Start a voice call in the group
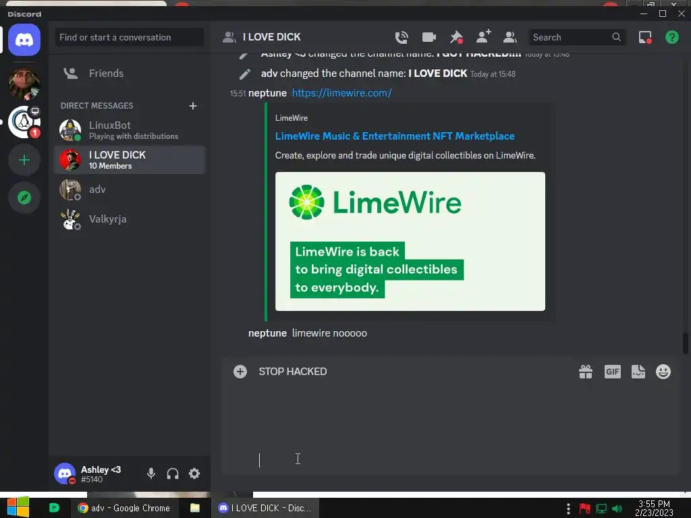691x518 pixels. pos(402,38)
